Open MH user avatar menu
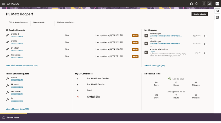The height and width of the screenshot is (123, 221). point(217,4)
